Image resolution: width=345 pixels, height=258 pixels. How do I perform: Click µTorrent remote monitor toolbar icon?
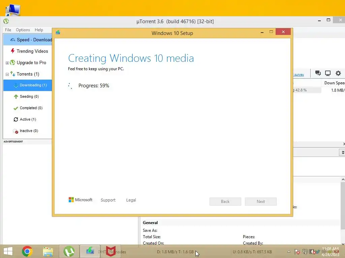pyautogui.click(x=328, y=73)
